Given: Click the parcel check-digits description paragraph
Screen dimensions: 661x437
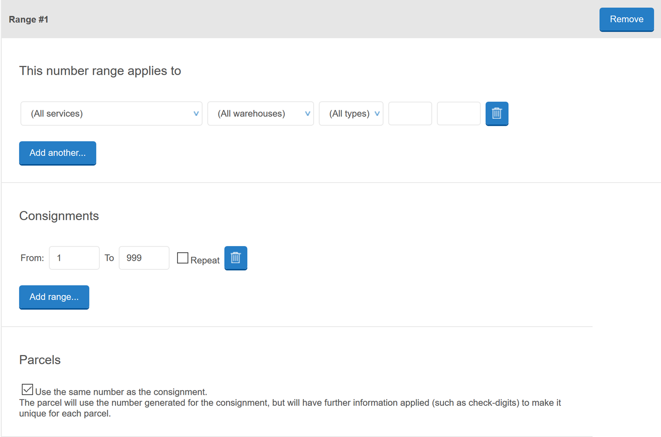Looking at the screenshot, I should 290,408.
